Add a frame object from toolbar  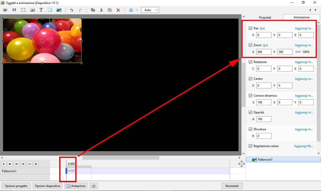23,10
